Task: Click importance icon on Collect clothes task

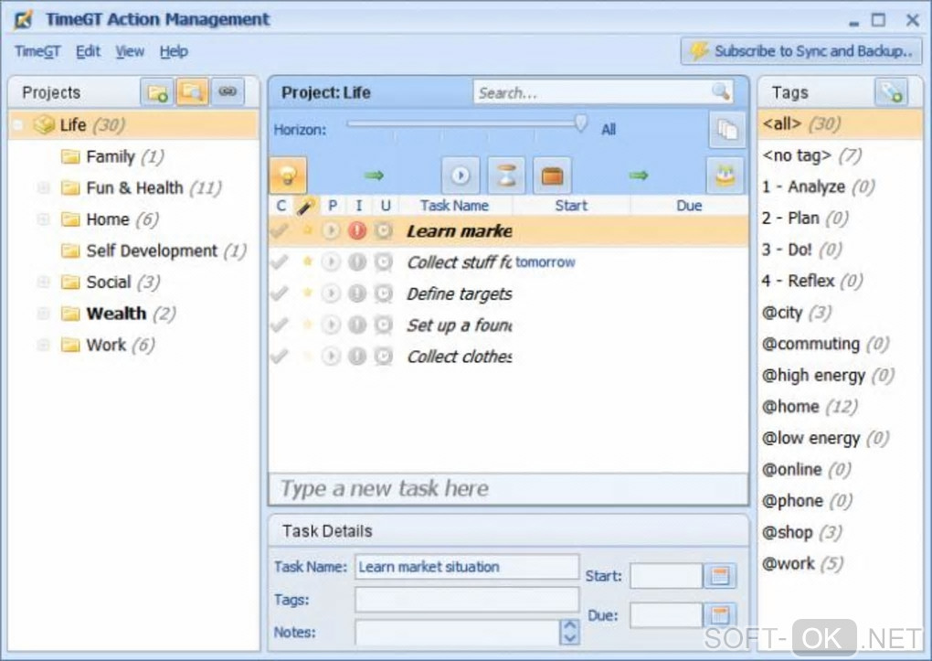Action: (x=357, y=356)
